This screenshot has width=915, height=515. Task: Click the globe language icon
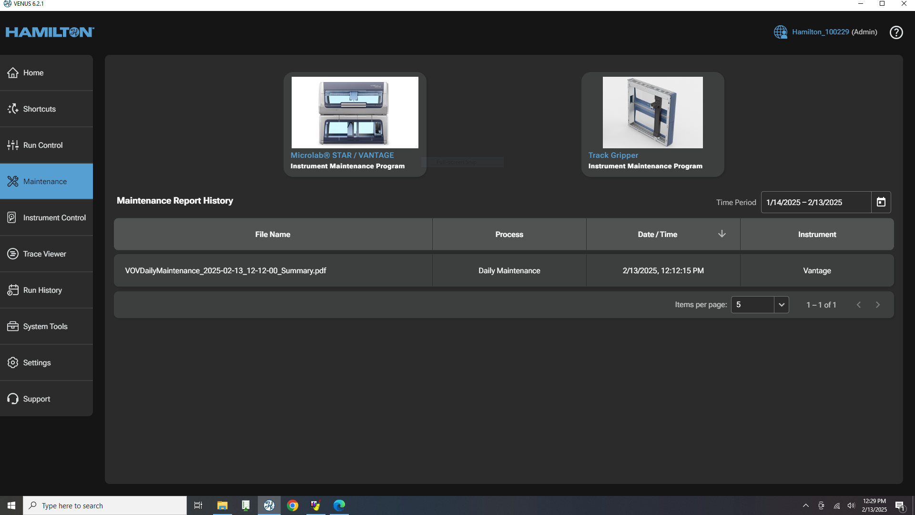coord(780,32)
